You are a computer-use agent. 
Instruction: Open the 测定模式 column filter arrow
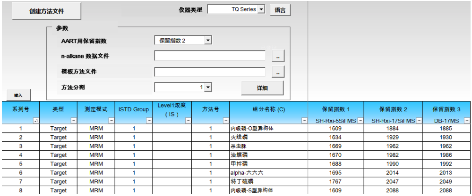111,121
